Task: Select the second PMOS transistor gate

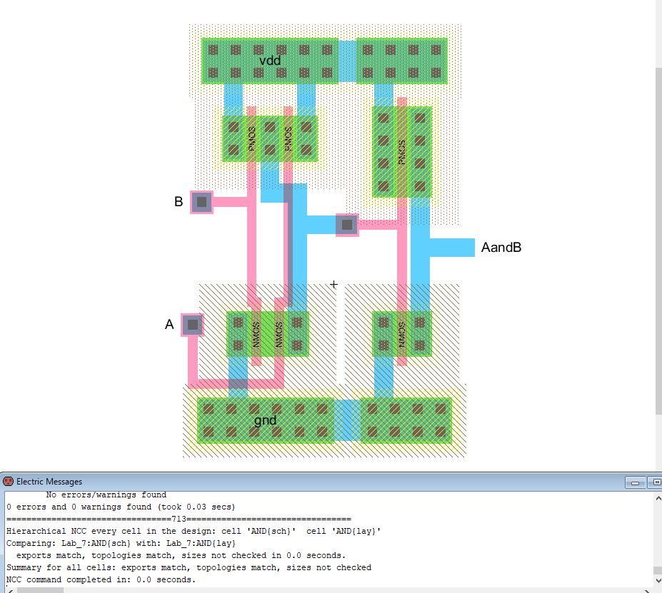Action: pos(289,138)
